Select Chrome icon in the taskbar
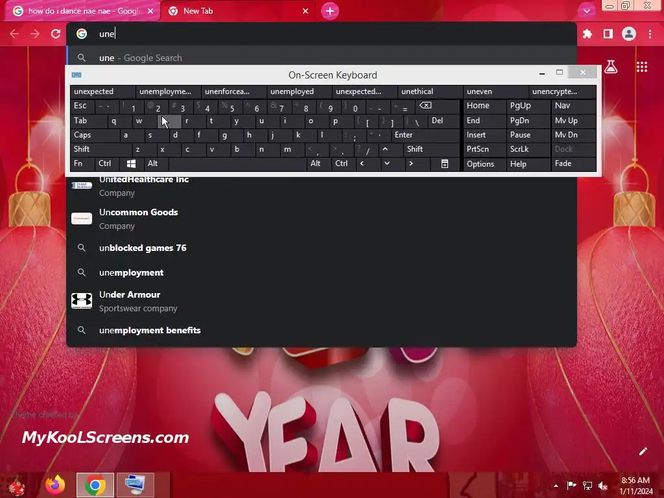664x498 pixels. click(95, 485)
